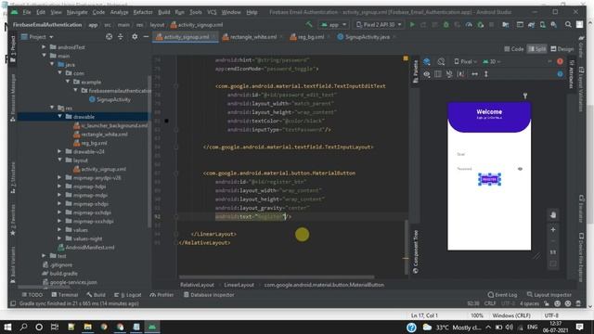
Task: Click the Collapse All icon in Project panel
Action: [x=121, y=37]
